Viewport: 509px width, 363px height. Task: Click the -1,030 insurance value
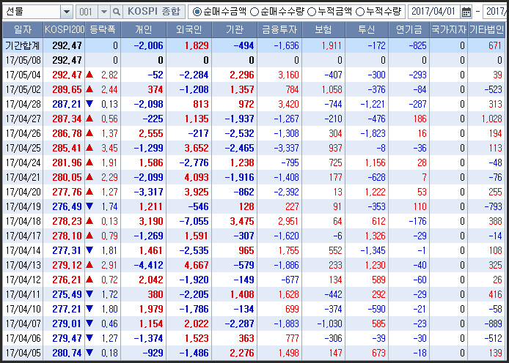(329, 323)
